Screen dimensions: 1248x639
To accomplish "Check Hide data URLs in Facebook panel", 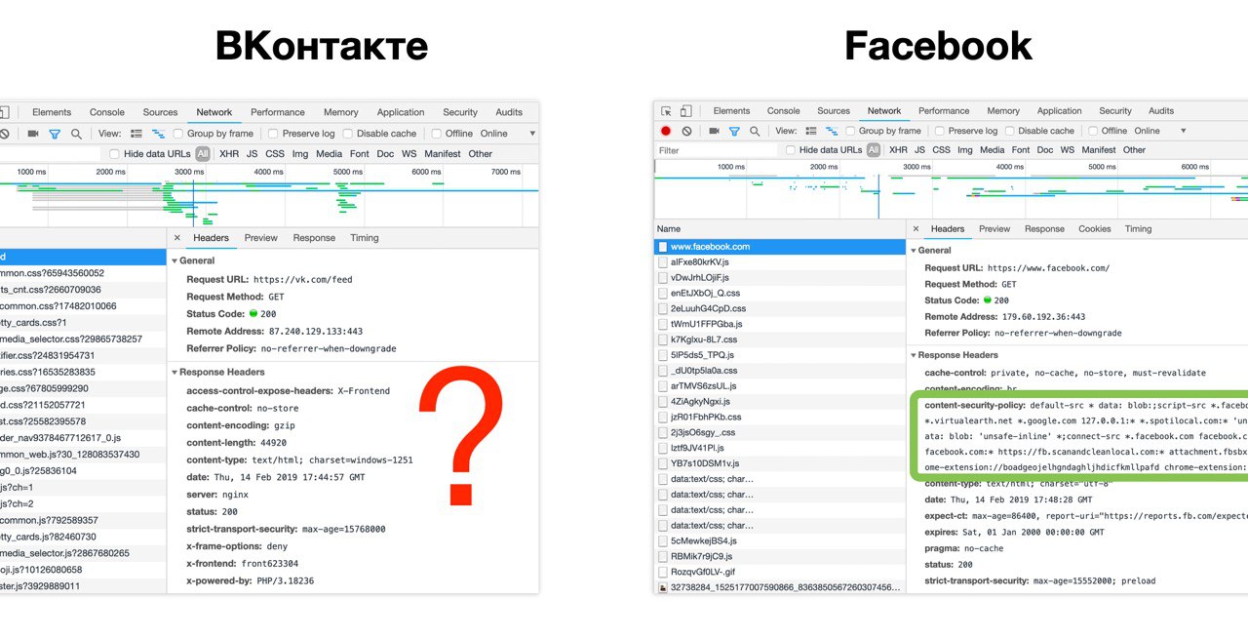I will click(x=790, y=150).
